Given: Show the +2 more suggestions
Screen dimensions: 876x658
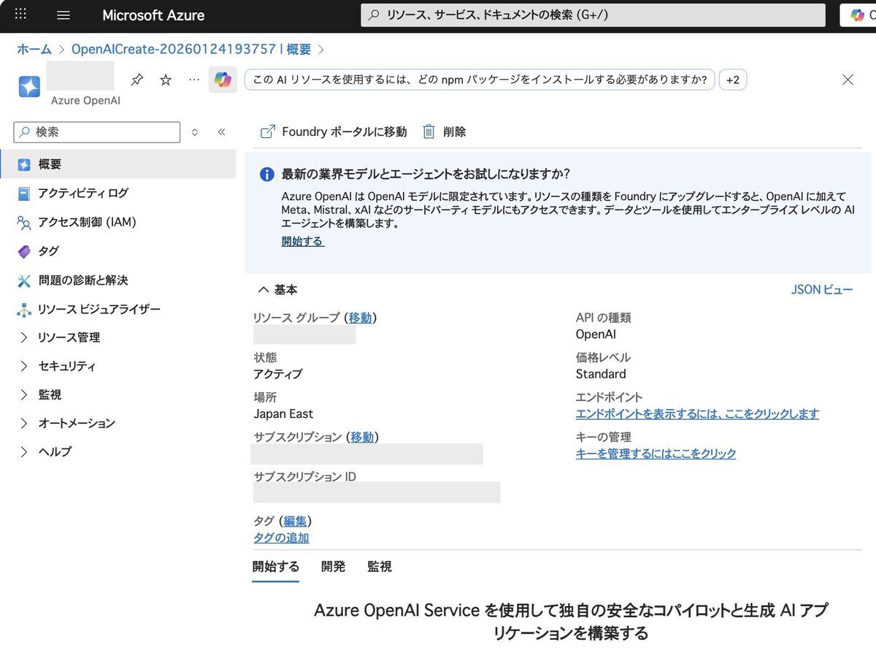Looking at the screenshot, I should point(733,80).
